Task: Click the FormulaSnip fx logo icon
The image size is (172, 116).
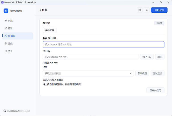Action: [6, 11]
